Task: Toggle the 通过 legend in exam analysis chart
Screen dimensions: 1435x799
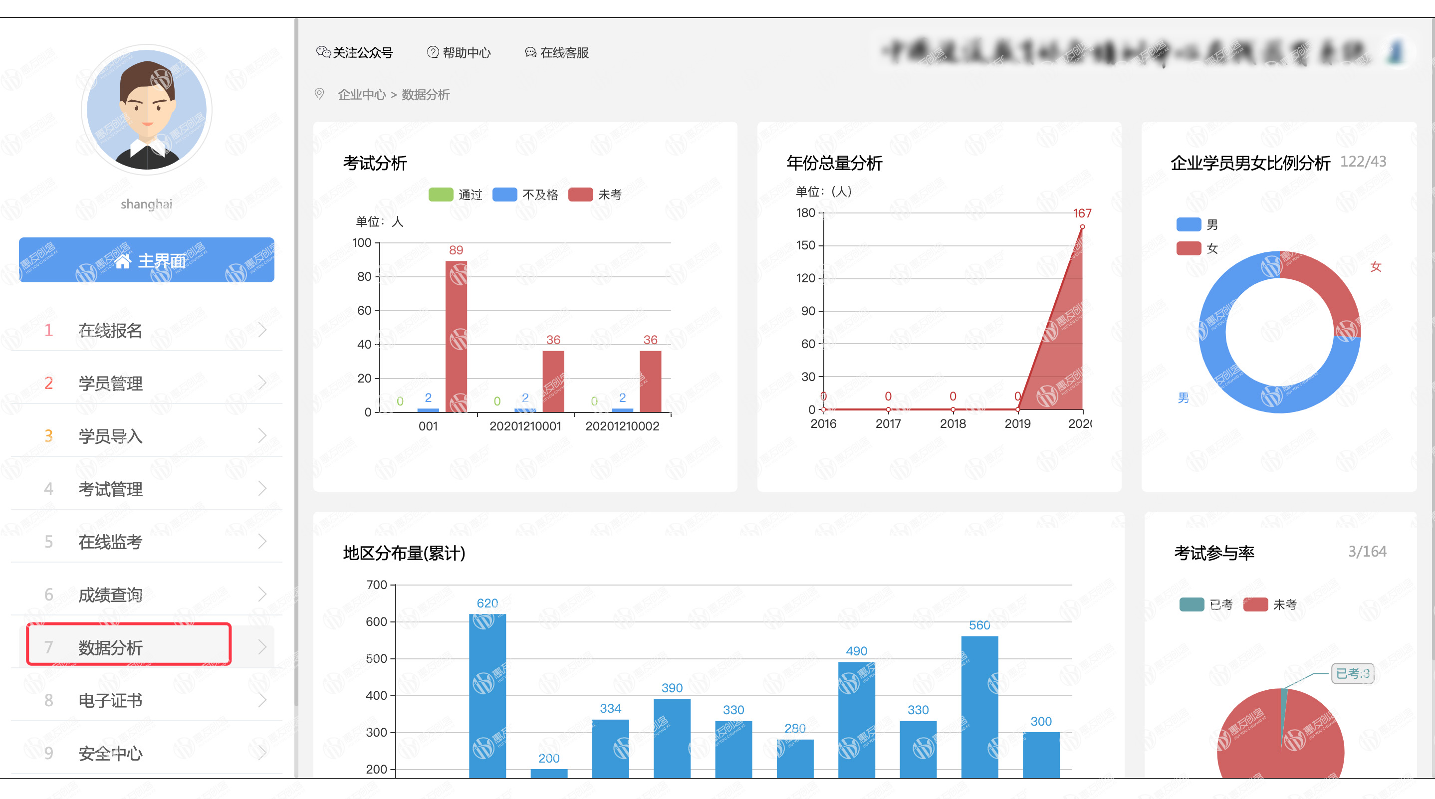Action: (x=441, y=195)
